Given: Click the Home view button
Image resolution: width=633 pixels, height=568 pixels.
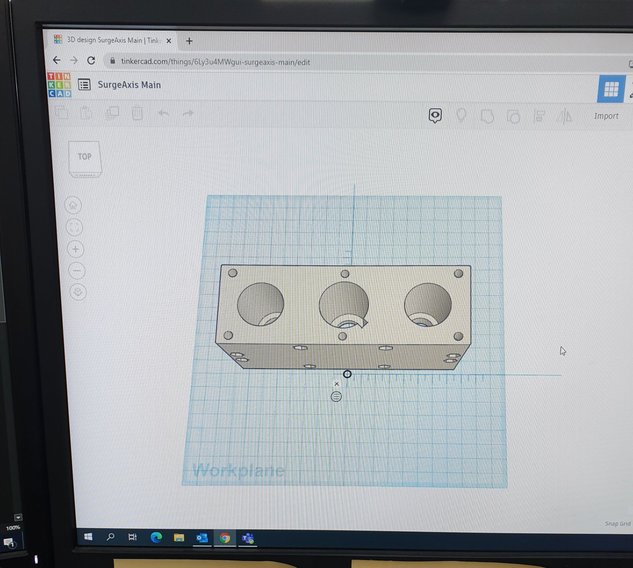Looking at the screenshot, I should 73,205.
